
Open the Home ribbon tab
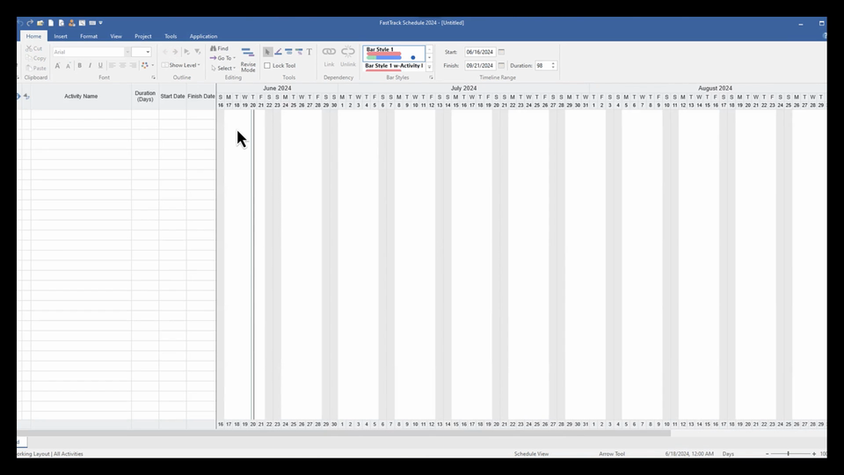pos(33,36)
